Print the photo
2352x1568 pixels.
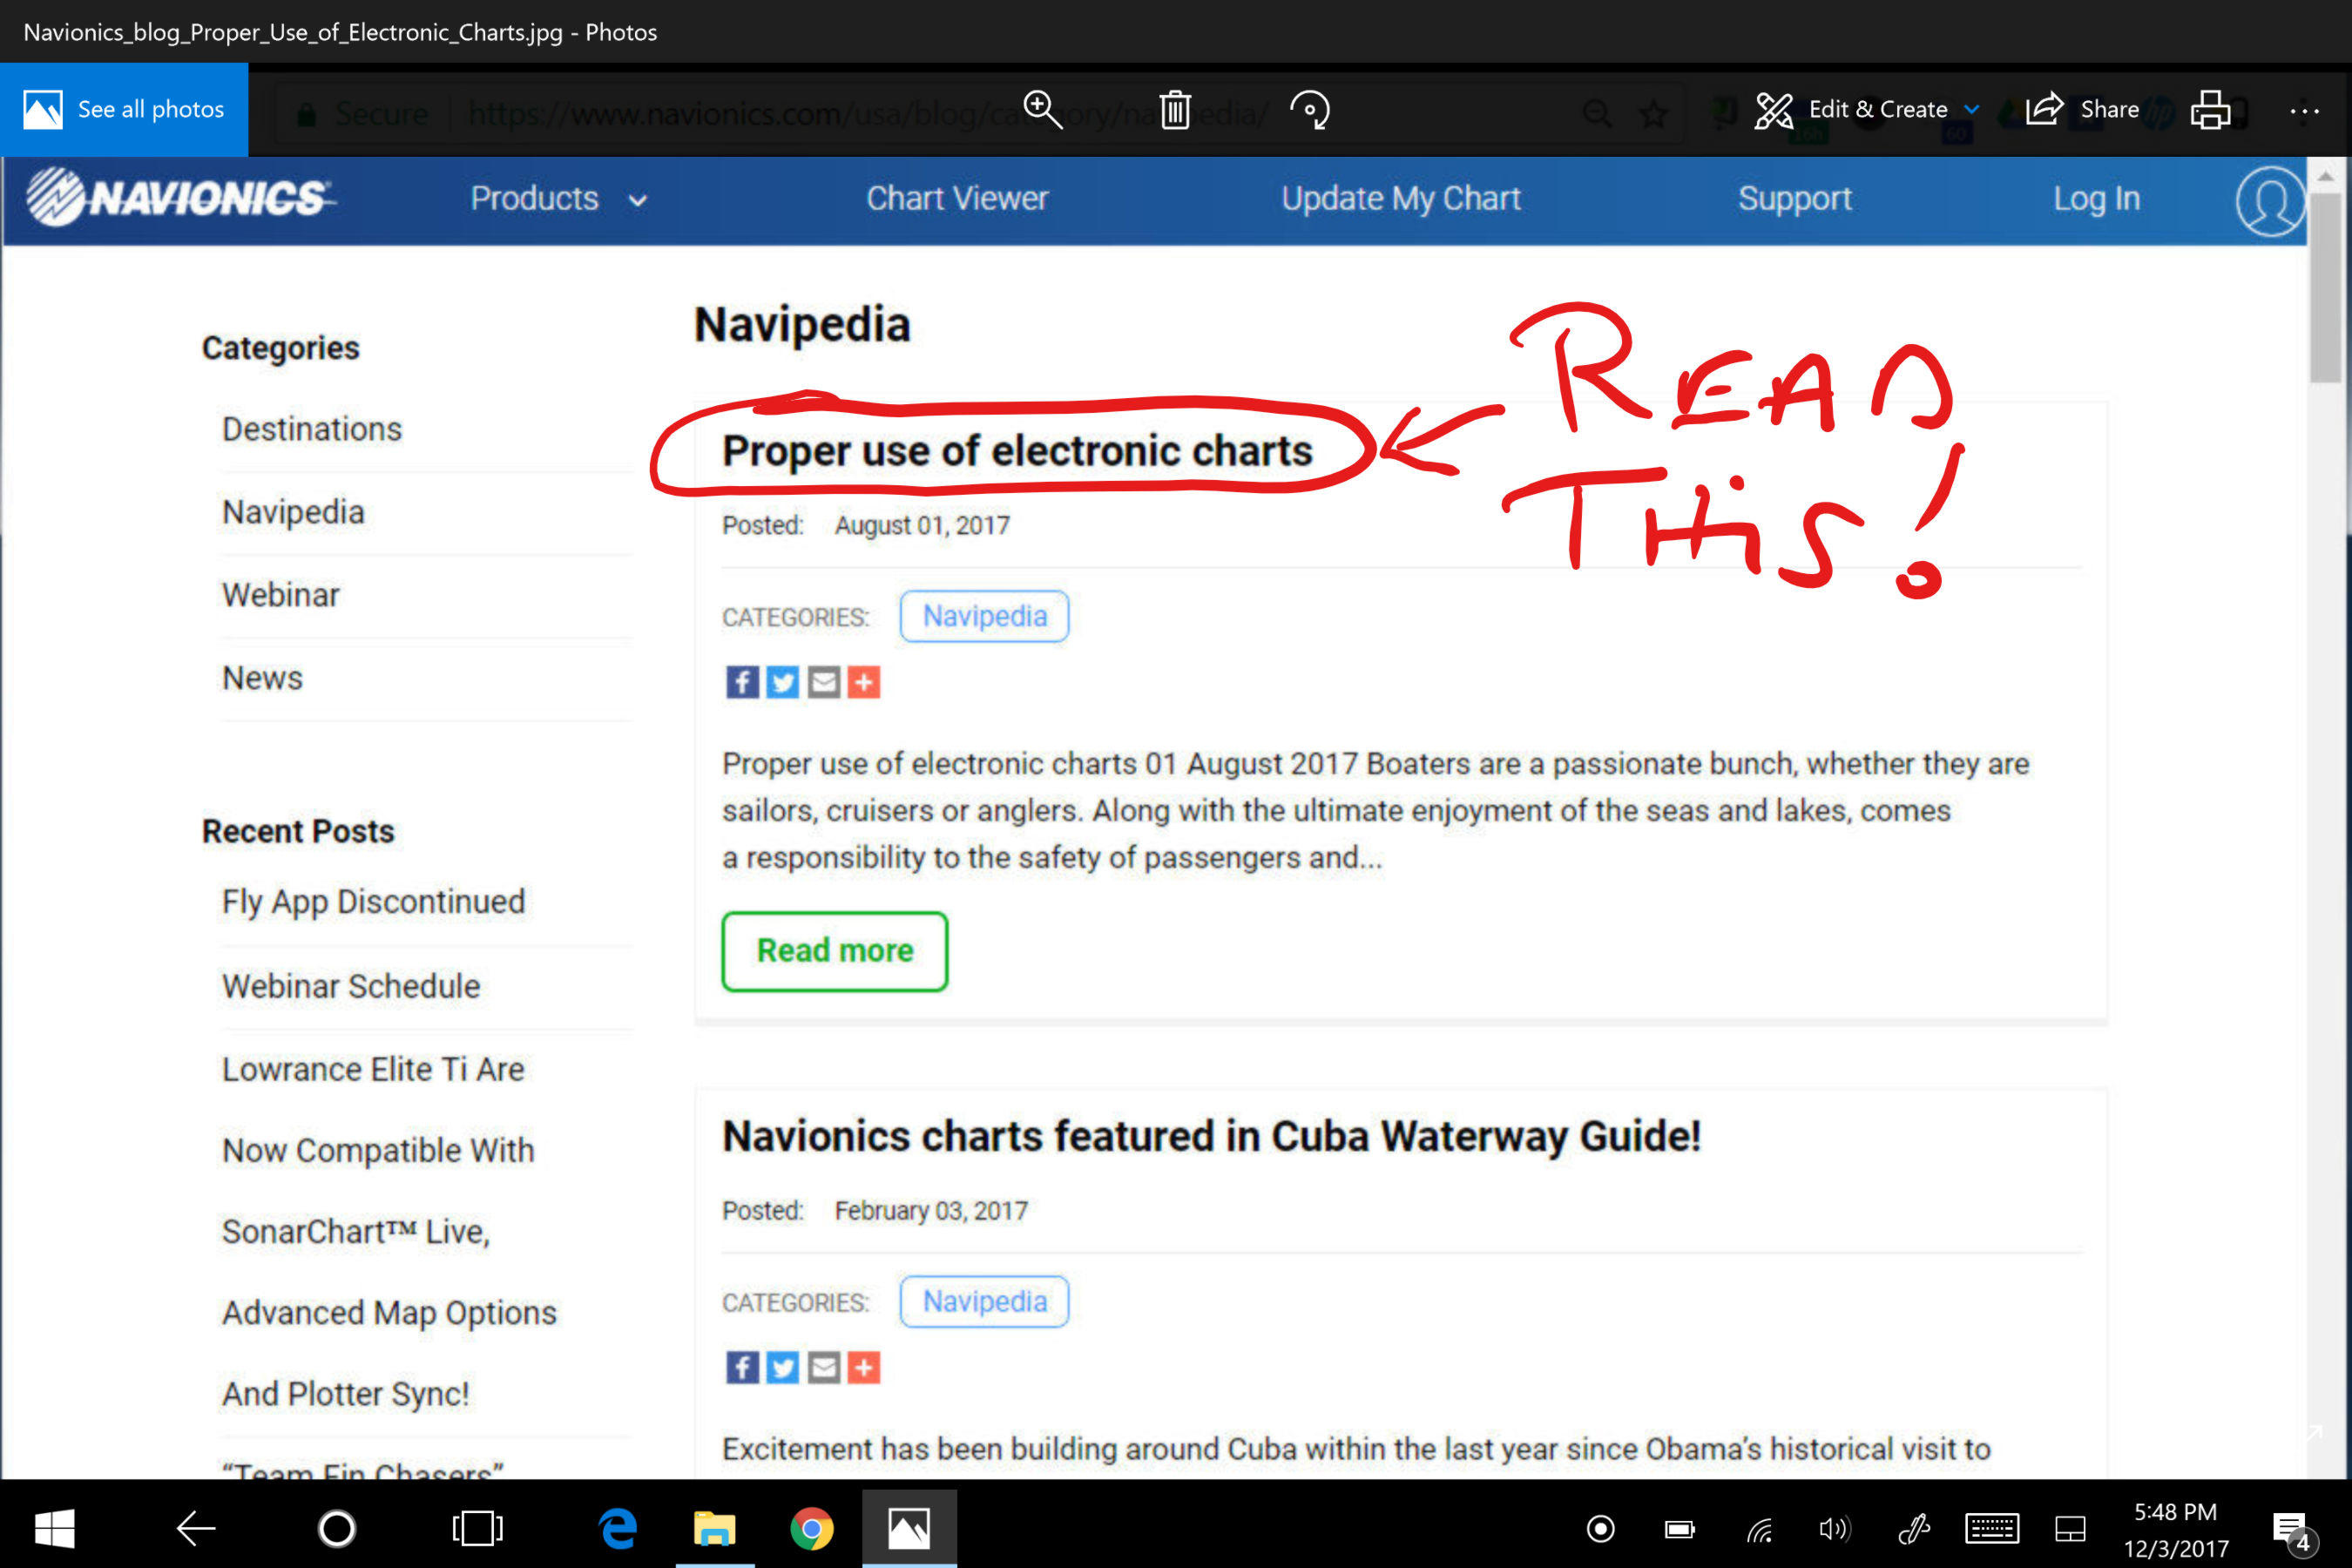click(x=2210, y=109)
